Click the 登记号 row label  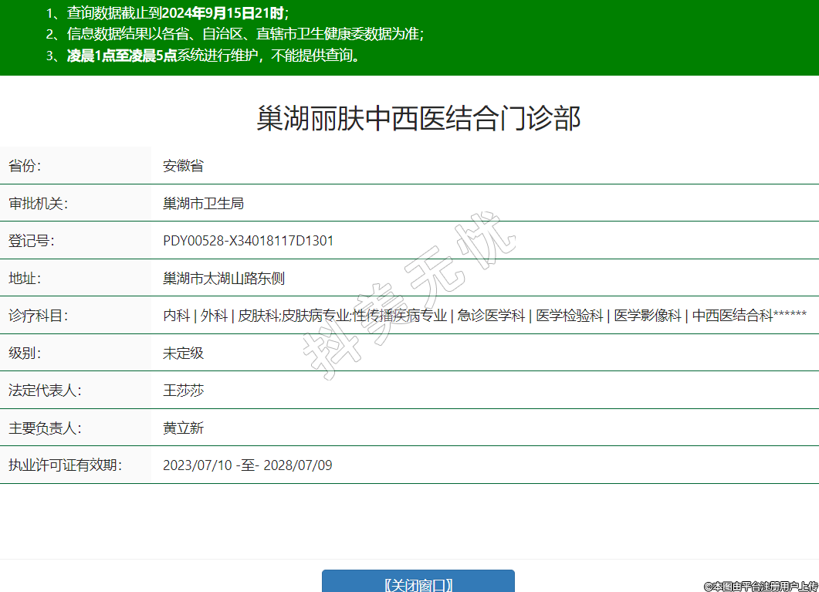coord(31,241)
